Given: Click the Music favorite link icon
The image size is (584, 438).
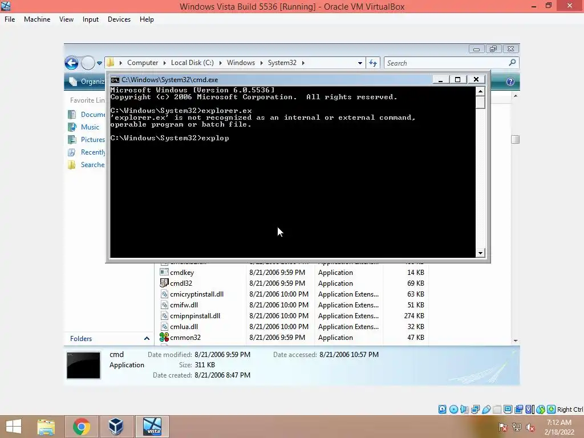Looking at the screenshot, I should (72, 127).
